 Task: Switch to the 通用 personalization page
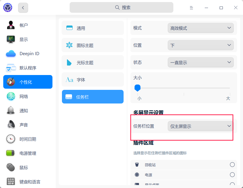(93, 28)
